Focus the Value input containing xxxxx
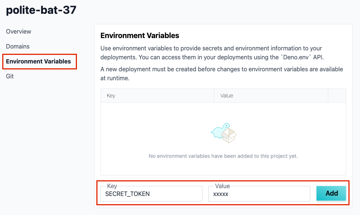 pyautogui.click(x=259, y=194)
